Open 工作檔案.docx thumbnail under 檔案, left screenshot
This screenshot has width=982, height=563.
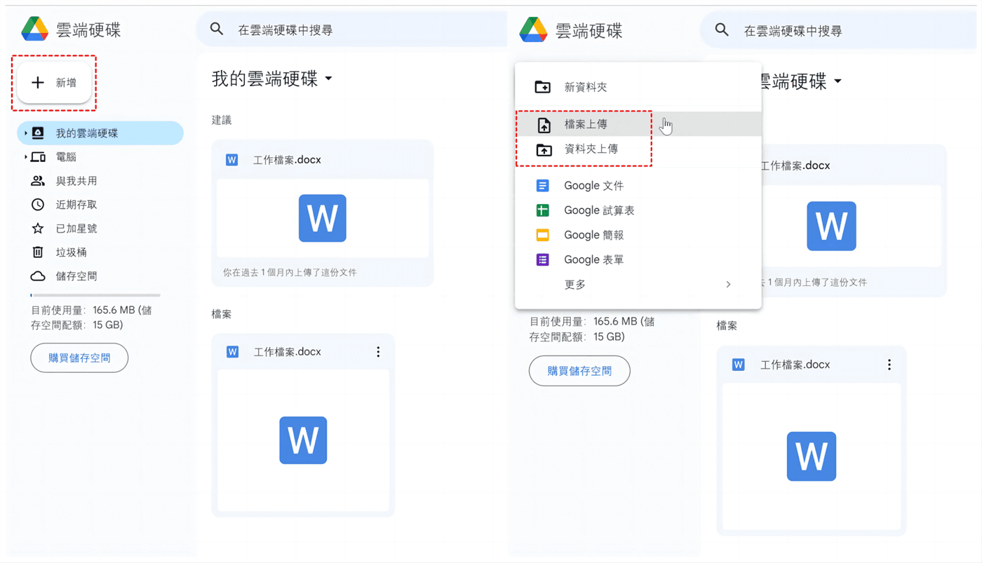pyautogui.click(x=303, y=440)
